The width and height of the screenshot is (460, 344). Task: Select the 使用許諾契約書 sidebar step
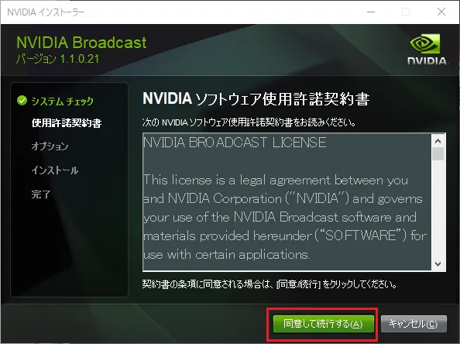click(x=67, y=123)
